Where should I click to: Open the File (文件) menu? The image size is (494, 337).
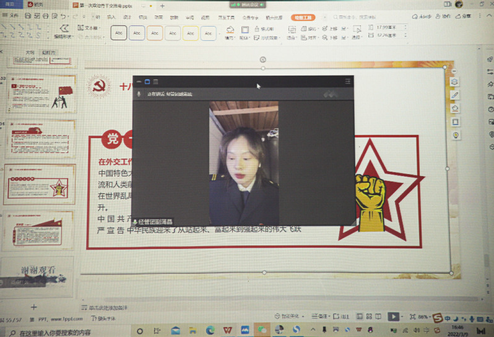coord(11,15)
